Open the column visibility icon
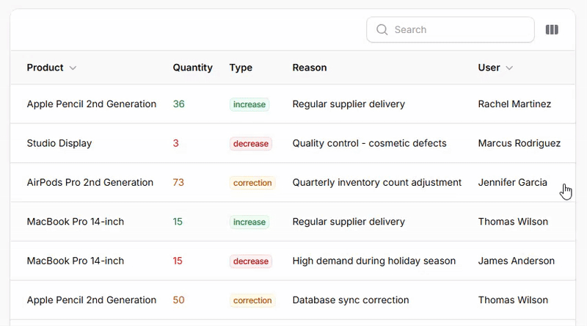 coord(552,29)
